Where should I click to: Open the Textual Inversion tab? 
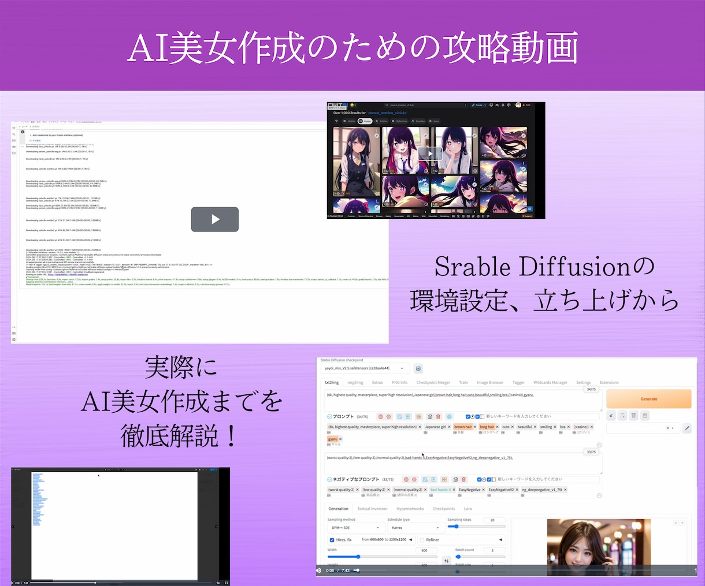372,509
